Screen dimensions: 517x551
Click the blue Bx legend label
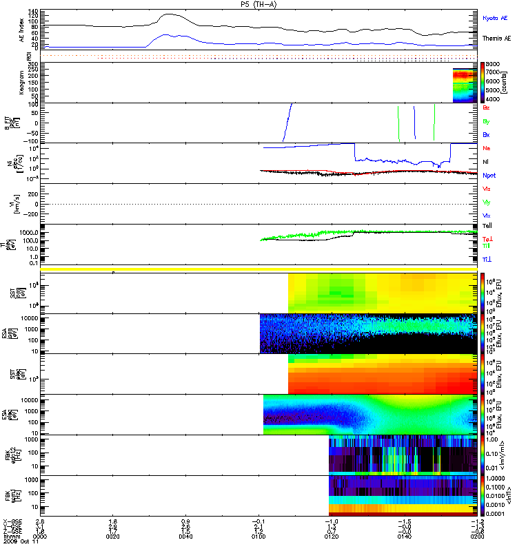(486, 134)
